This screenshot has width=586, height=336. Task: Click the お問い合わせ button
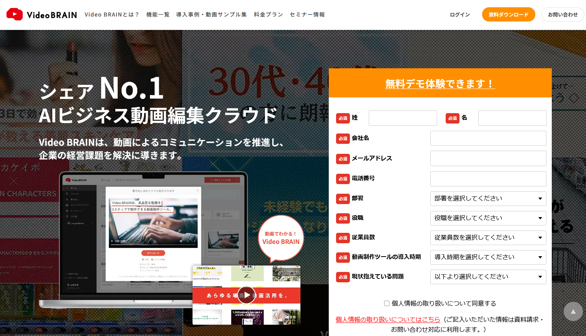pos(563,15)
